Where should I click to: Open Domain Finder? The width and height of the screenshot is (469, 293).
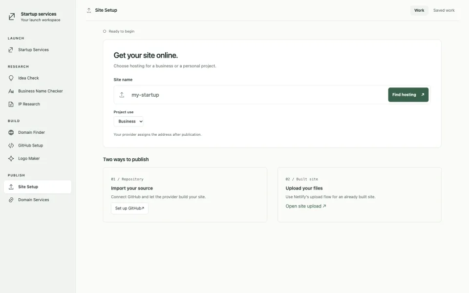click(38, 132)
